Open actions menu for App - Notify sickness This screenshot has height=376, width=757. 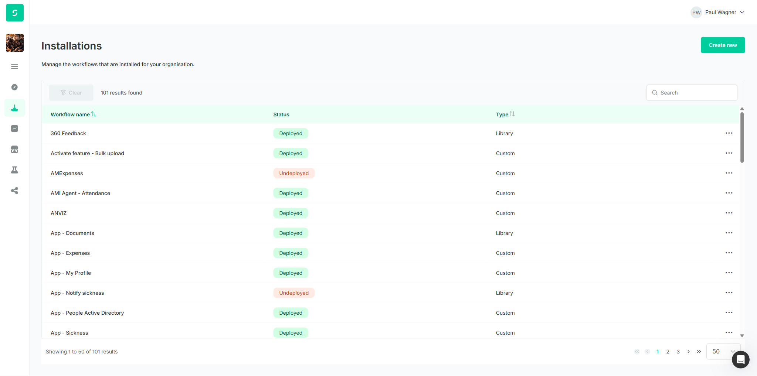729,293
